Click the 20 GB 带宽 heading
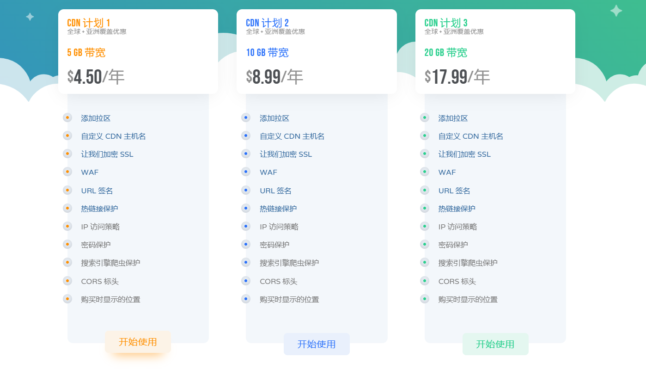 445,53
